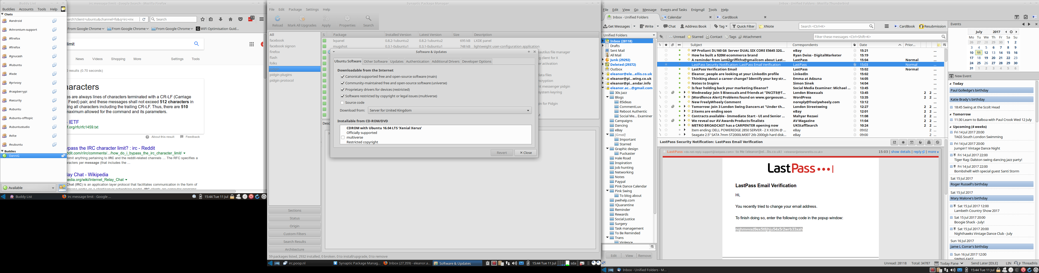Viewport: 1039px width, 273px height.
Task: Open the Accounts menu in Buddy List
Action: click(x=26, y=9)
